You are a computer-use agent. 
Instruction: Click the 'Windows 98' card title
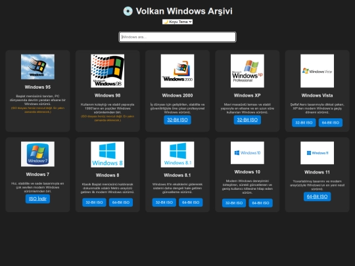(x=108, y=95)
